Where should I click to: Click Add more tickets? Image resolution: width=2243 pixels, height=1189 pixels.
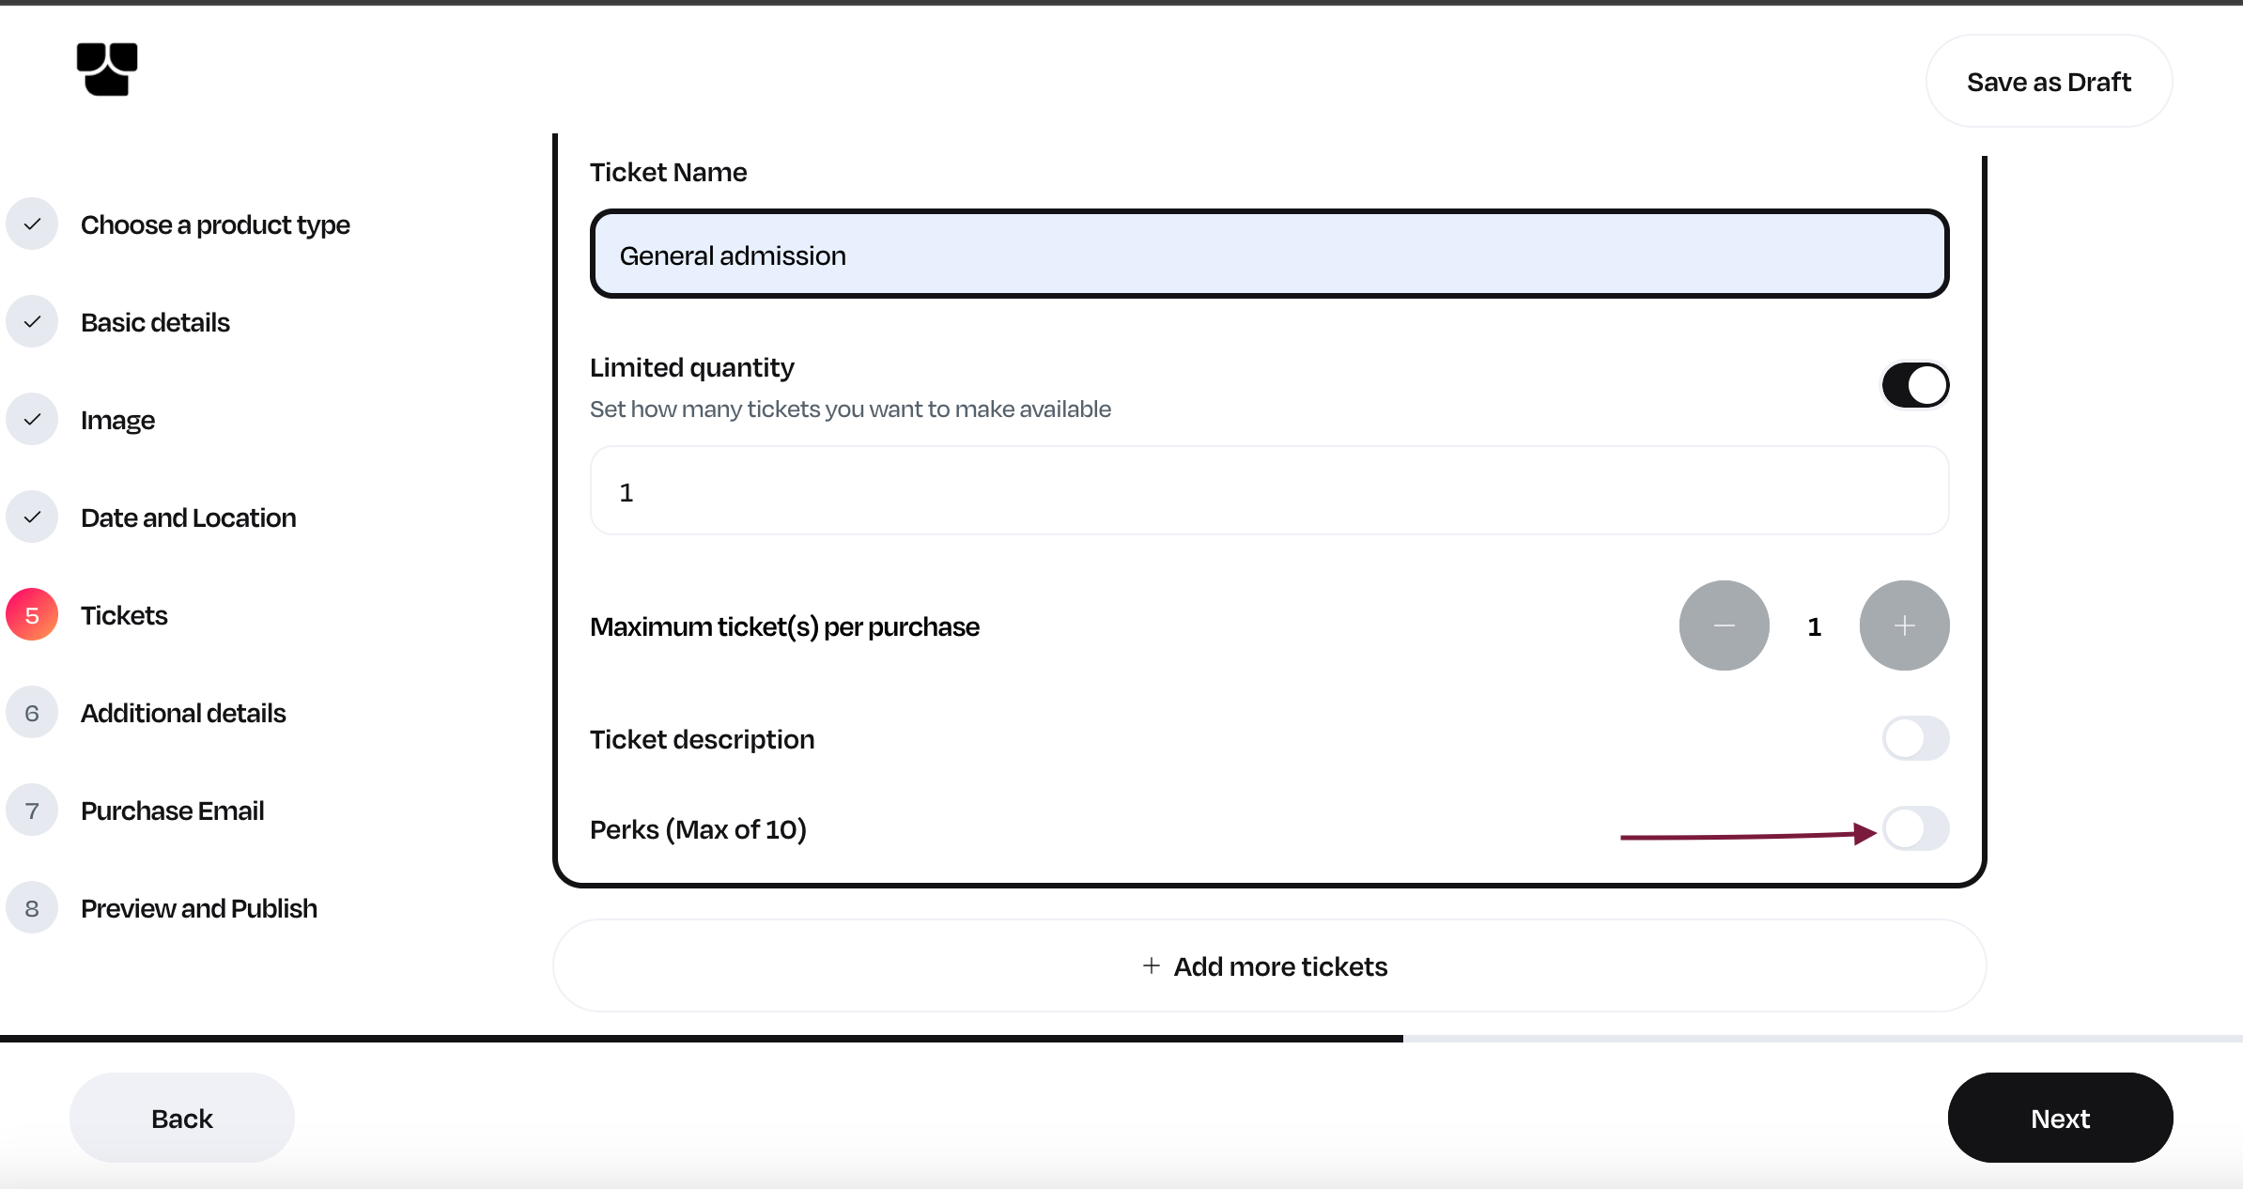click(1269, 965)
